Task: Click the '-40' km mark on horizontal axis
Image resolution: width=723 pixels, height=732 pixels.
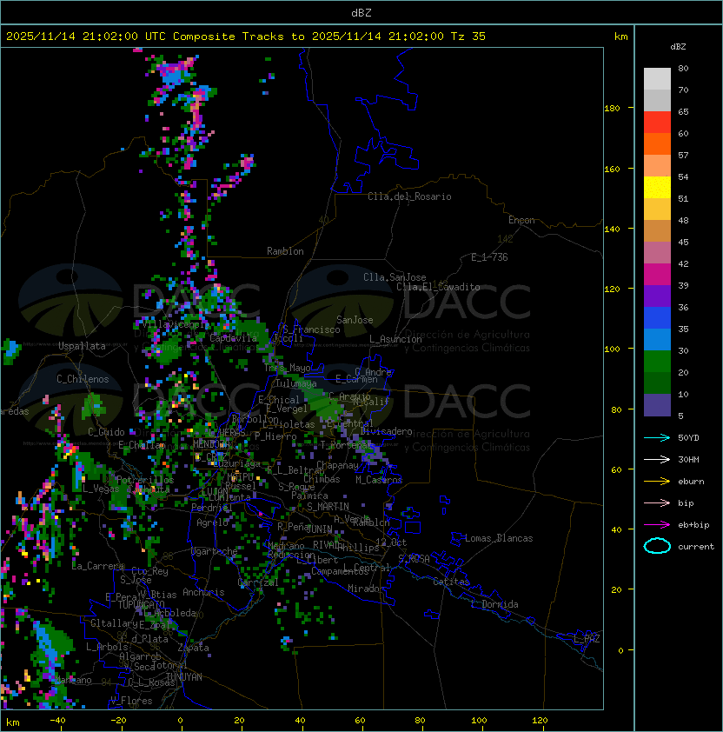Action: coord(57,721)
